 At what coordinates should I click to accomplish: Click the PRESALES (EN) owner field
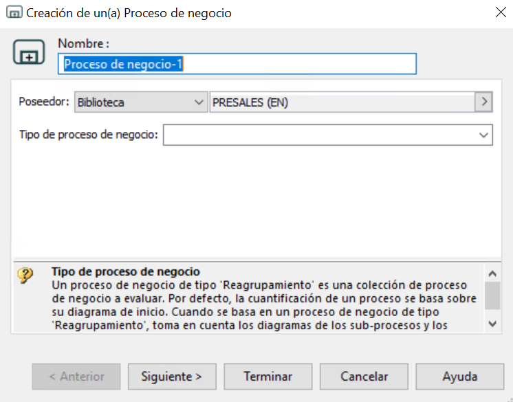pos(342,102)
